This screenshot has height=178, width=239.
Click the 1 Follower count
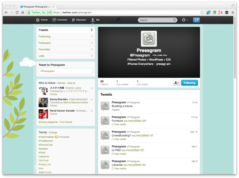(142, 83)
